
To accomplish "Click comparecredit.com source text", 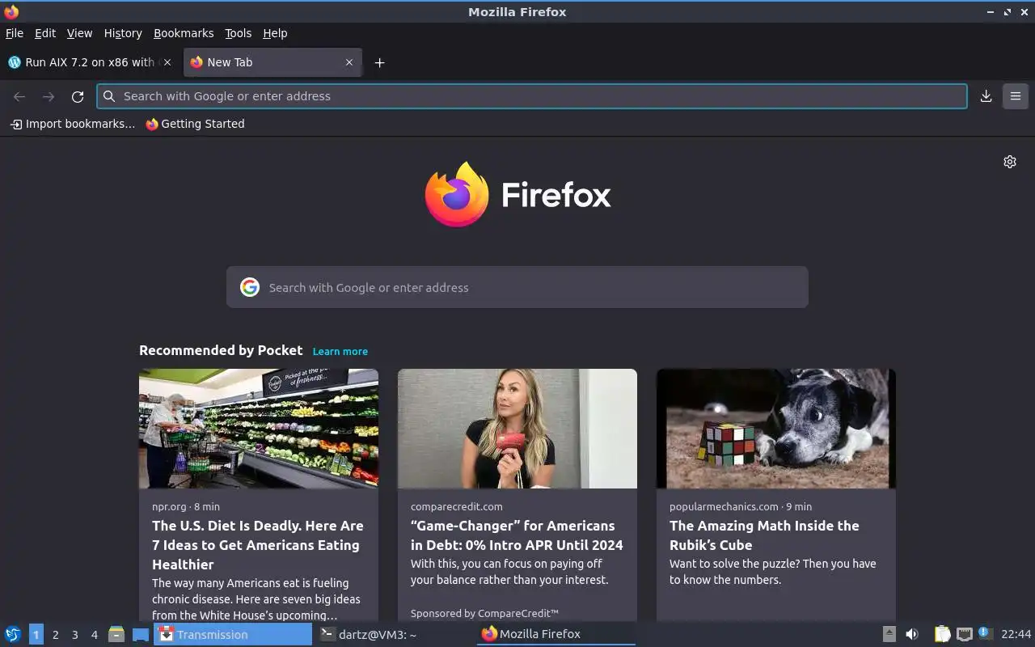I will pyautogui.click(x=457, y=506).
